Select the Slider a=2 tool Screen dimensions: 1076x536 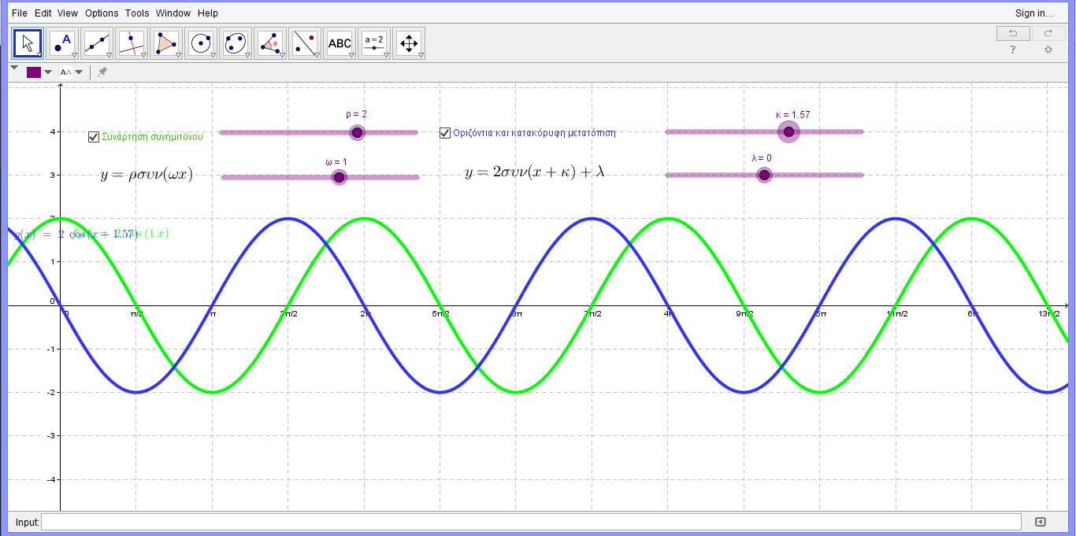click(x=374, y=43)
